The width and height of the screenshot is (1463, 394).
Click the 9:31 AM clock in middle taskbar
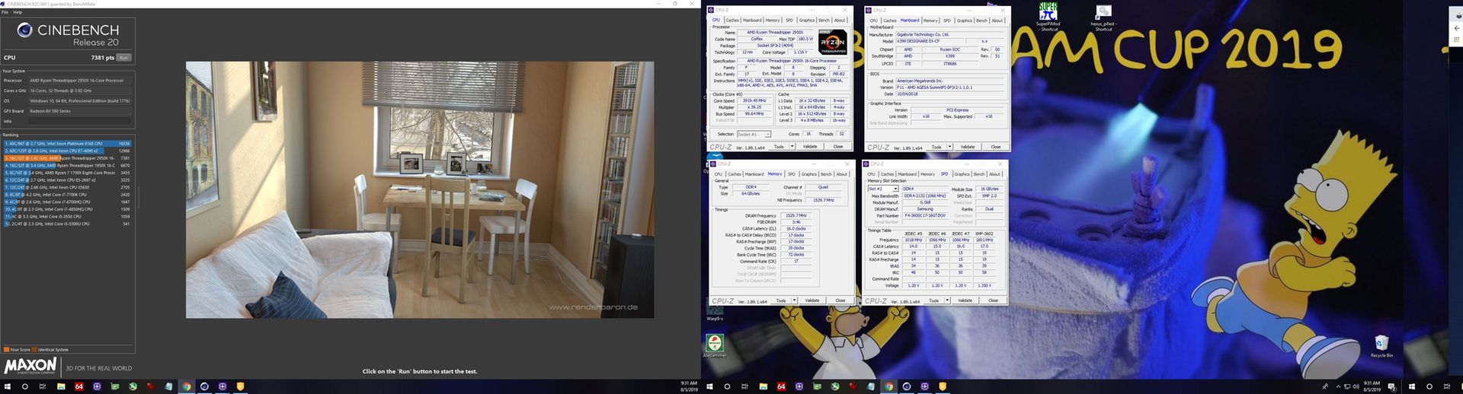point(1372,386)
